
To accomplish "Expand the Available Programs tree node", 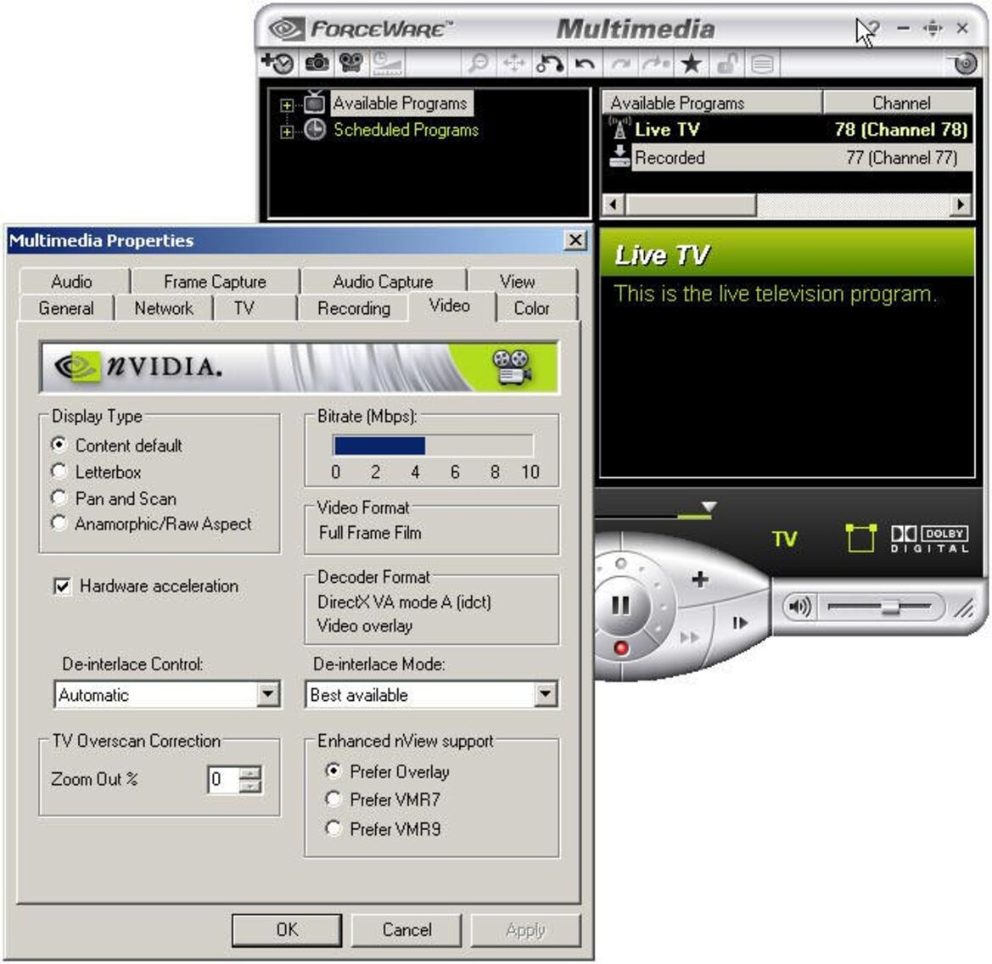I will pyautogui.click(x=287, y=105).
